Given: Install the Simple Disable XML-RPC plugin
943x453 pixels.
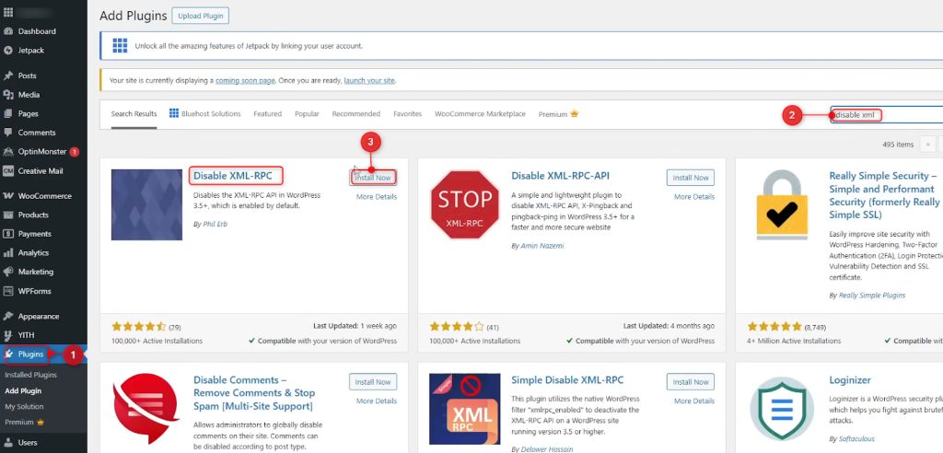Looking at the screenshot, I should tap(691, 382).
